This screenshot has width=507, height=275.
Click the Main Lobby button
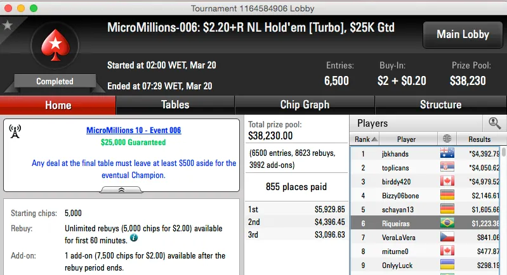click(x=461, y=34)
